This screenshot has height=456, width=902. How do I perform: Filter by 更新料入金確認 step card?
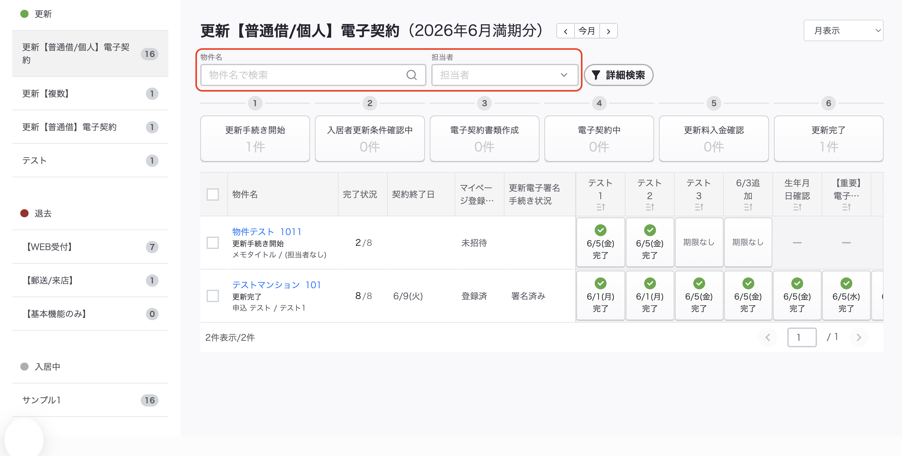coord(714,139)
